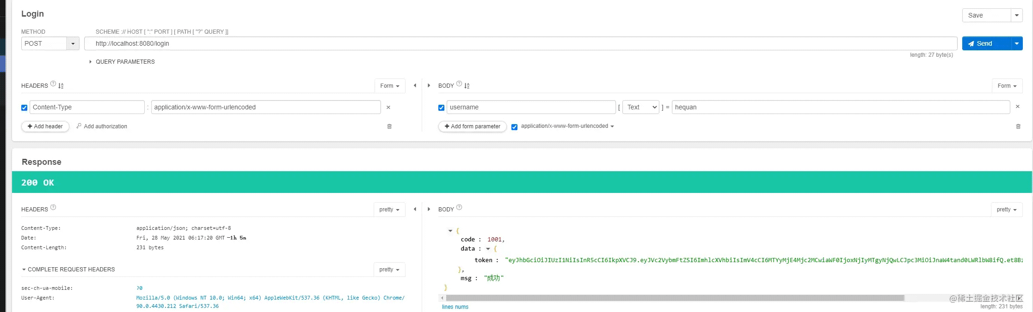Screen dimensions: 1033x312
Task: Open the Save dropdown arrow
Action: [1016, 15]
